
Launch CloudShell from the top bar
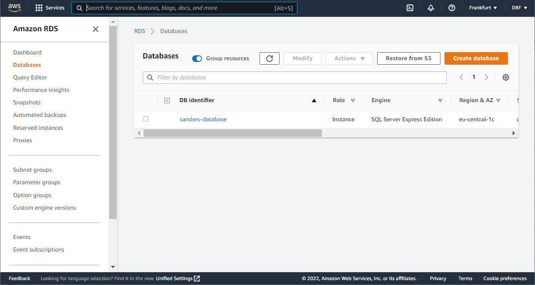pyautogui.click(x=410, y=8)
